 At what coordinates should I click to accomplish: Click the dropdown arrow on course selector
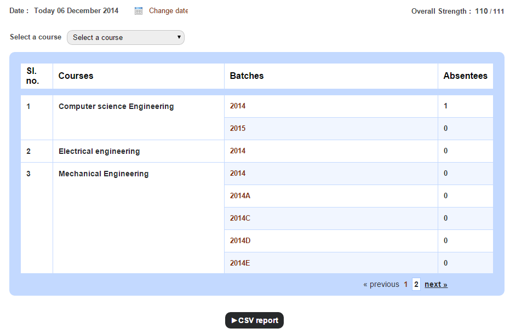(x=179, y=37)
